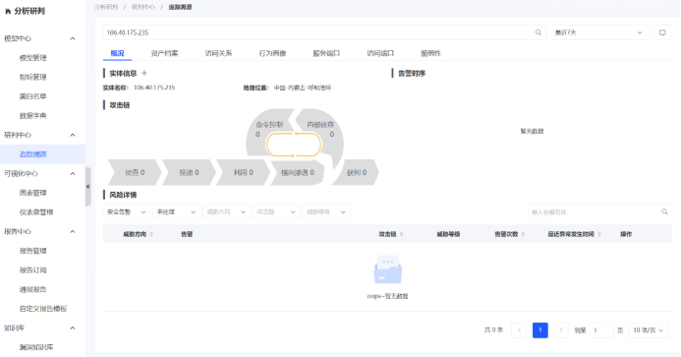This screenshot has height=357, width=681.
Task: Click the plus icon next to 实体信息
Action: click(144, 73)
